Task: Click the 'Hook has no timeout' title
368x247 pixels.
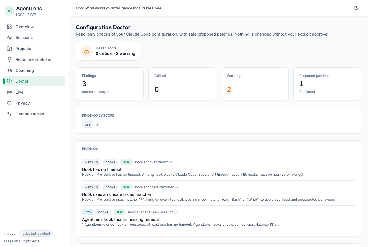Action: (x=102, y=169)
